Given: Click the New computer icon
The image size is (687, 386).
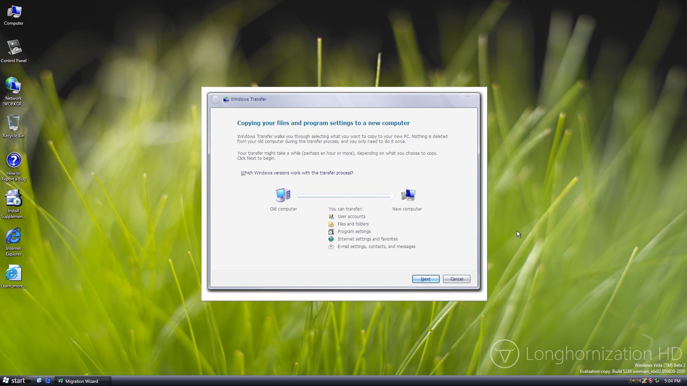Looking at the screenshot, I should tap(408, 195).
